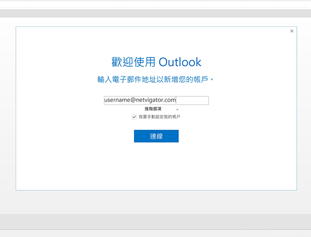Click the 連線 connect button
Screen dimensions: 311x237
156,136
